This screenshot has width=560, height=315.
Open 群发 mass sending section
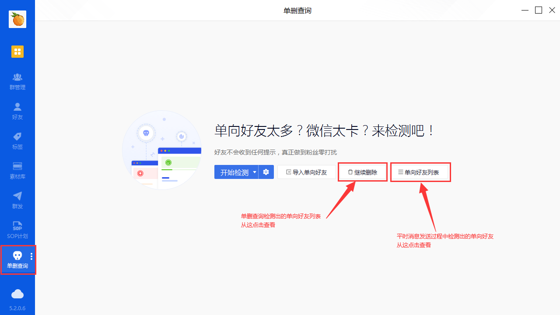pyautogui.click(x=17, y=200)
